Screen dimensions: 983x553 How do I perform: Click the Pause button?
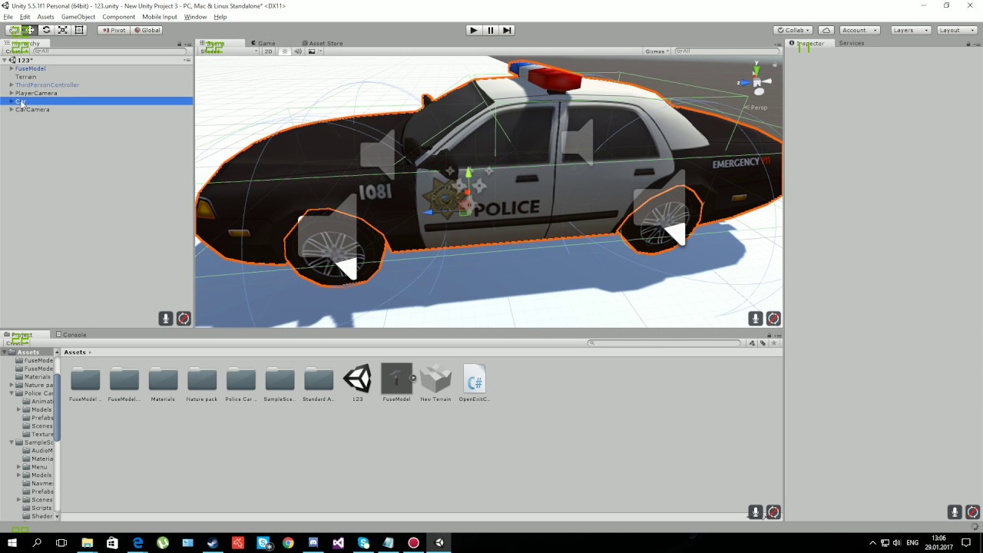click(x=490, y=30)
